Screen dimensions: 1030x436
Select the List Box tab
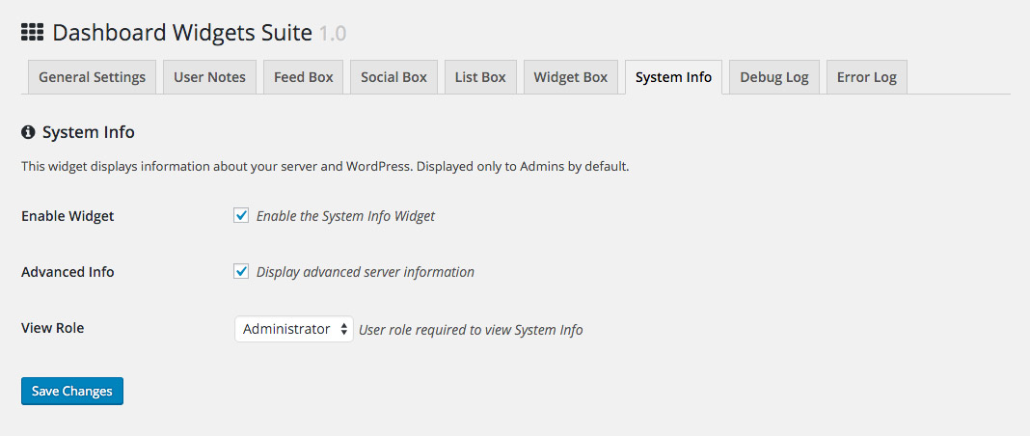480,77
